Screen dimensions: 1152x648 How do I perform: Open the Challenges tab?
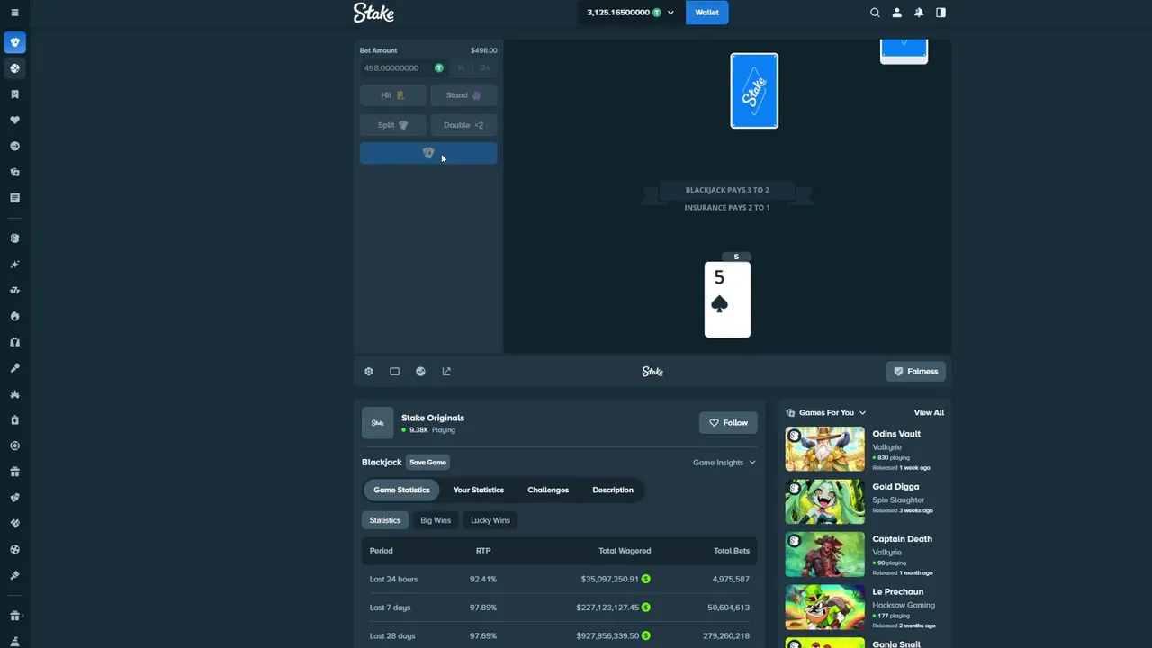tap(548, 490)
